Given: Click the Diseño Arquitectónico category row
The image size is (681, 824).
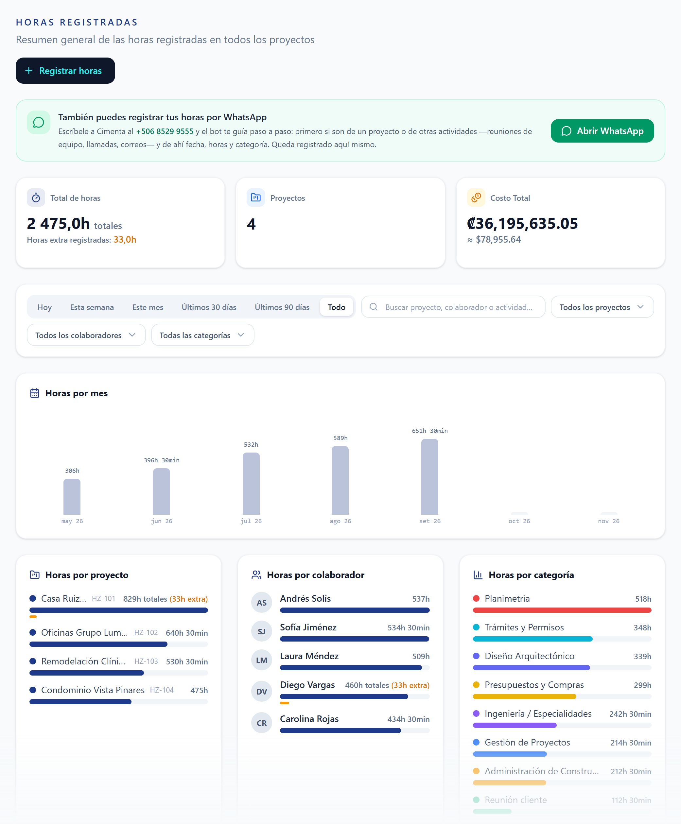Looking at the screenshot, I should click(x=562, y=661).
